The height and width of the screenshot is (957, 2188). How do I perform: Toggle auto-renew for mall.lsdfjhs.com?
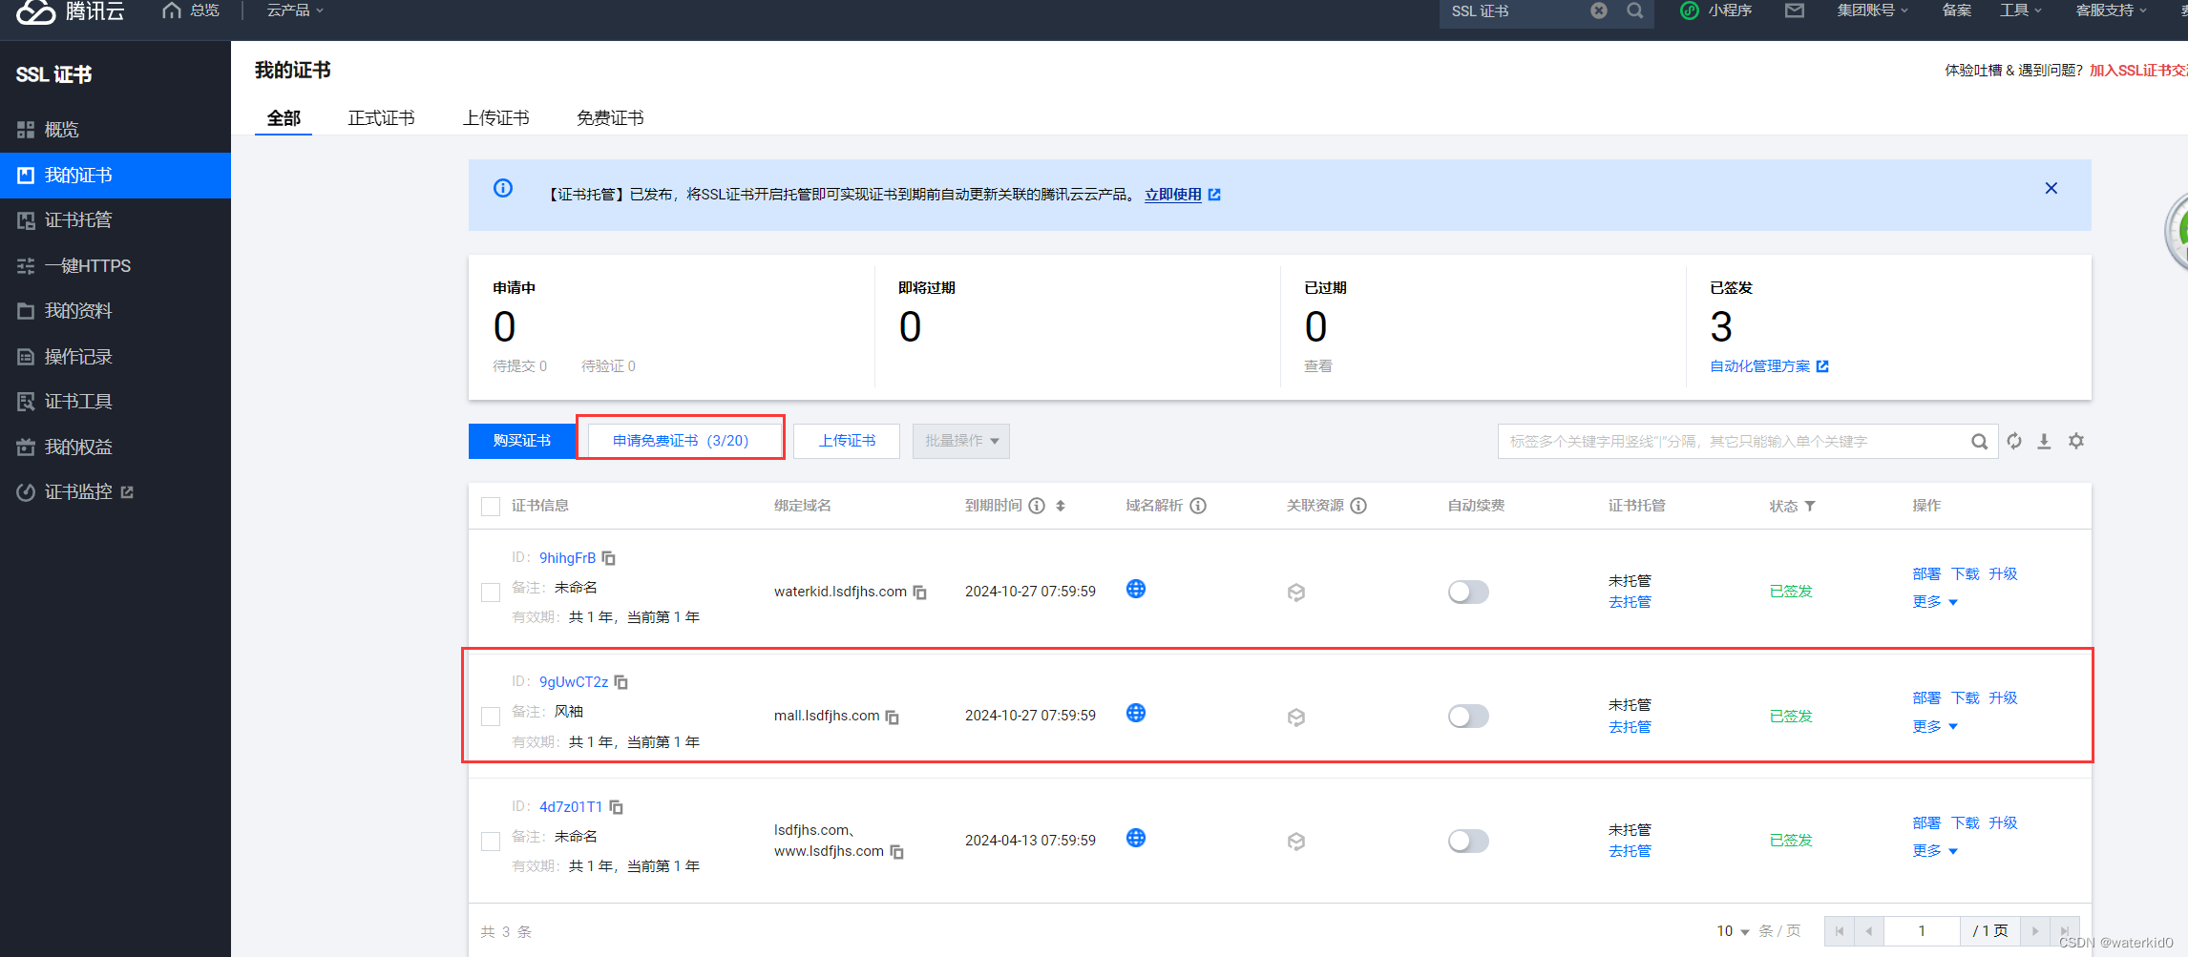coord(1468,717)
